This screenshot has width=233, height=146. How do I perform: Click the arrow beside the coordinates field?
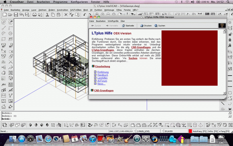pyautogui.click(x=134, y=131)
